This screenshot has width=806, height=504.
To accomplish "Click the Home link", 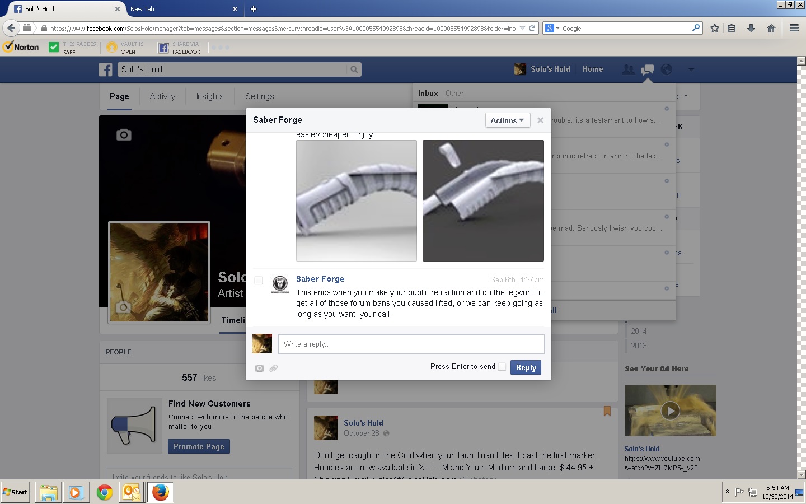I will tap(593, 69).
